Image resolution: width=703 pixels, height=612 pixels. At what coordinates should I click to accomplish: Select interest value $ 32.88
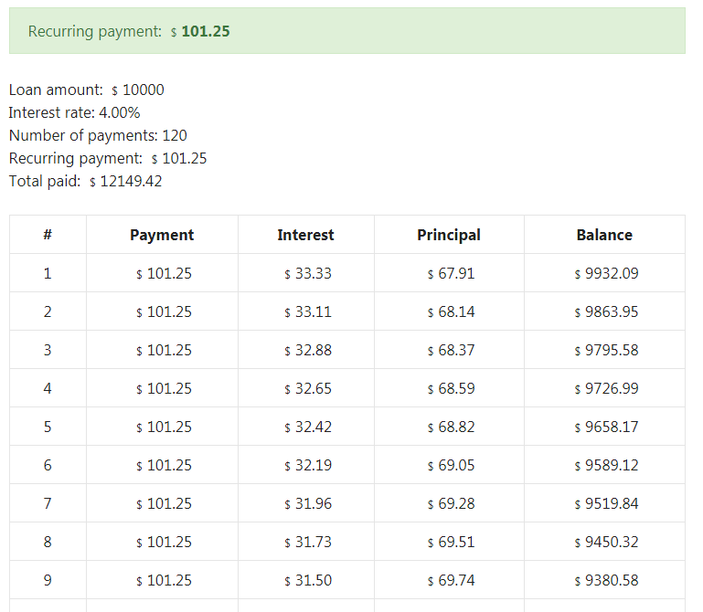[308, 351]
